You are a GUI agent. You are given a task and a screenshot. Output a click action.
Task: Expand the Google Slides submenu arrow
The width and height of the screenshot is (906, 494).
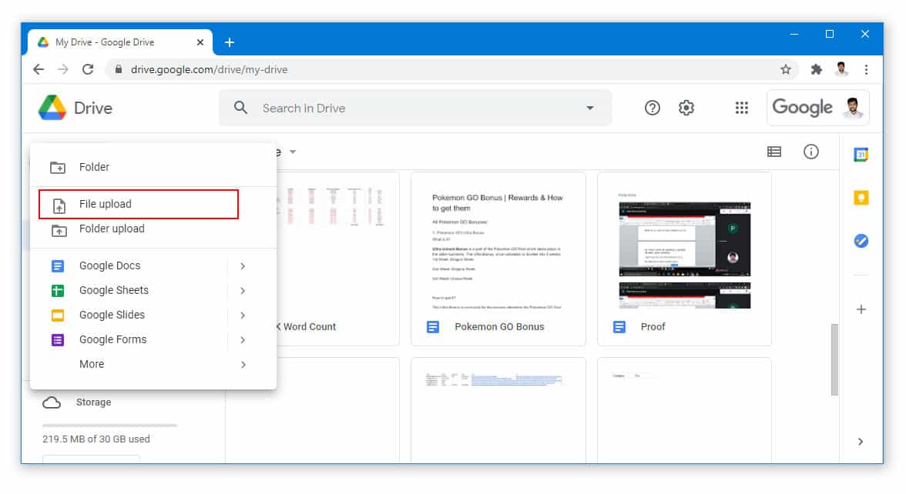243,315
